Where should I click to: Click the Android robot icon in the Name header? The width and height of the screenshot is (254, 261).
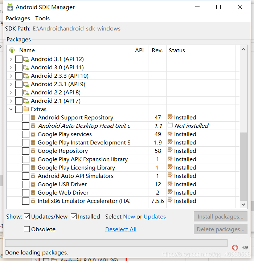pos(12,50)
